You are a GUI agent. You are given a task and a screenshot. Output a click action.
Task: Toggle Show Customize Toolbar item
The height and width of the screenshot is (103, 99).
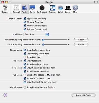(25, 68)
